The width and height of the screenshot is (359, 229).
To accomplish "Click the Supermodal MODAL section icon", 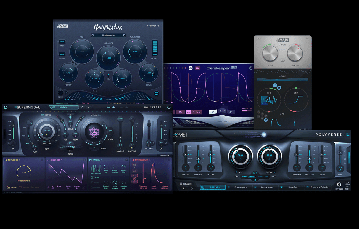I will (99, 115).
